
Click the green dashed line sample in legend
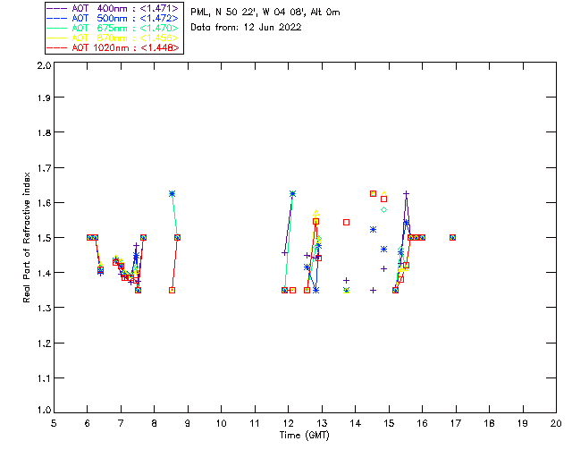click(x=57, y=28)
